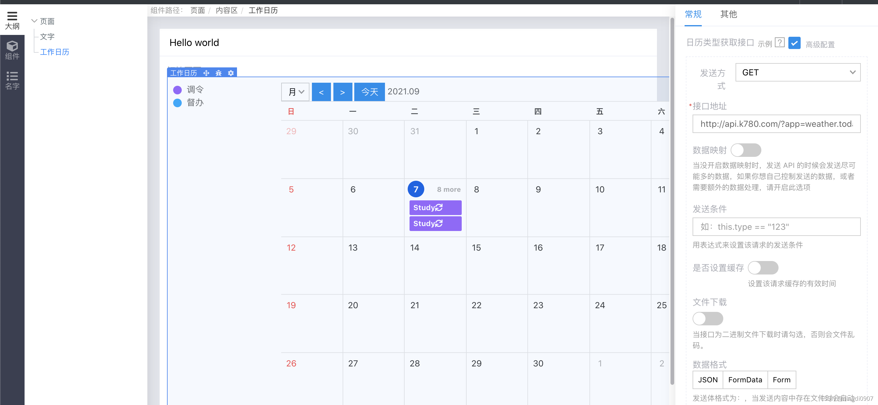Open the 名字 list panel icon
The image size is (878, 405).
[12, 80]
